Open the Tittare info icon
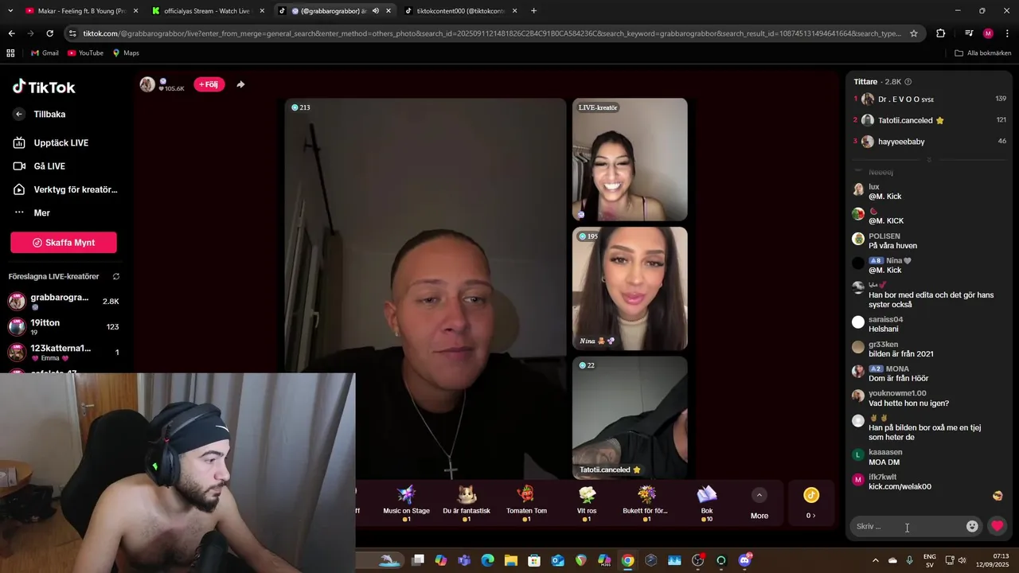The image size is (1019, 573). click(x=908, y=82)
